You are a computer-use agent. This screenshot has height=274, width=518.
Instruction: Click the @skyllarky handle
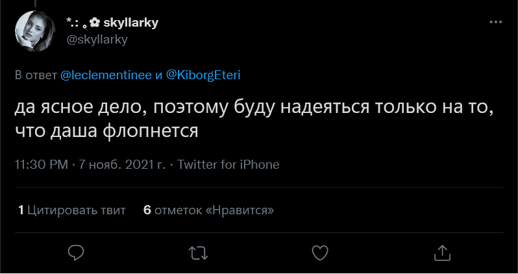[x=97, y=38]
